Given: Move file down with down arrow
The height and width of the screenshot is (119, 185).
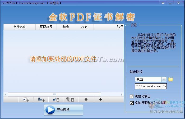Looking at the screenshot, I should 86,100.
